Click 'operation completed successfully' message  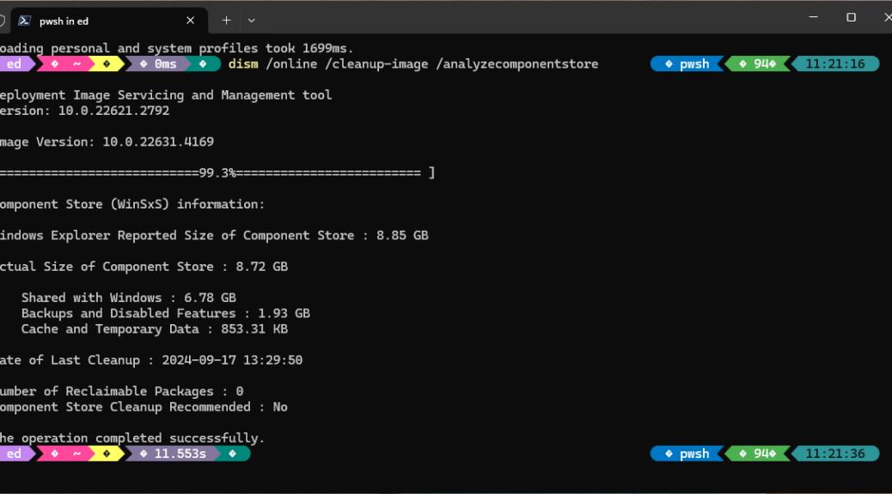click(132, 438)
